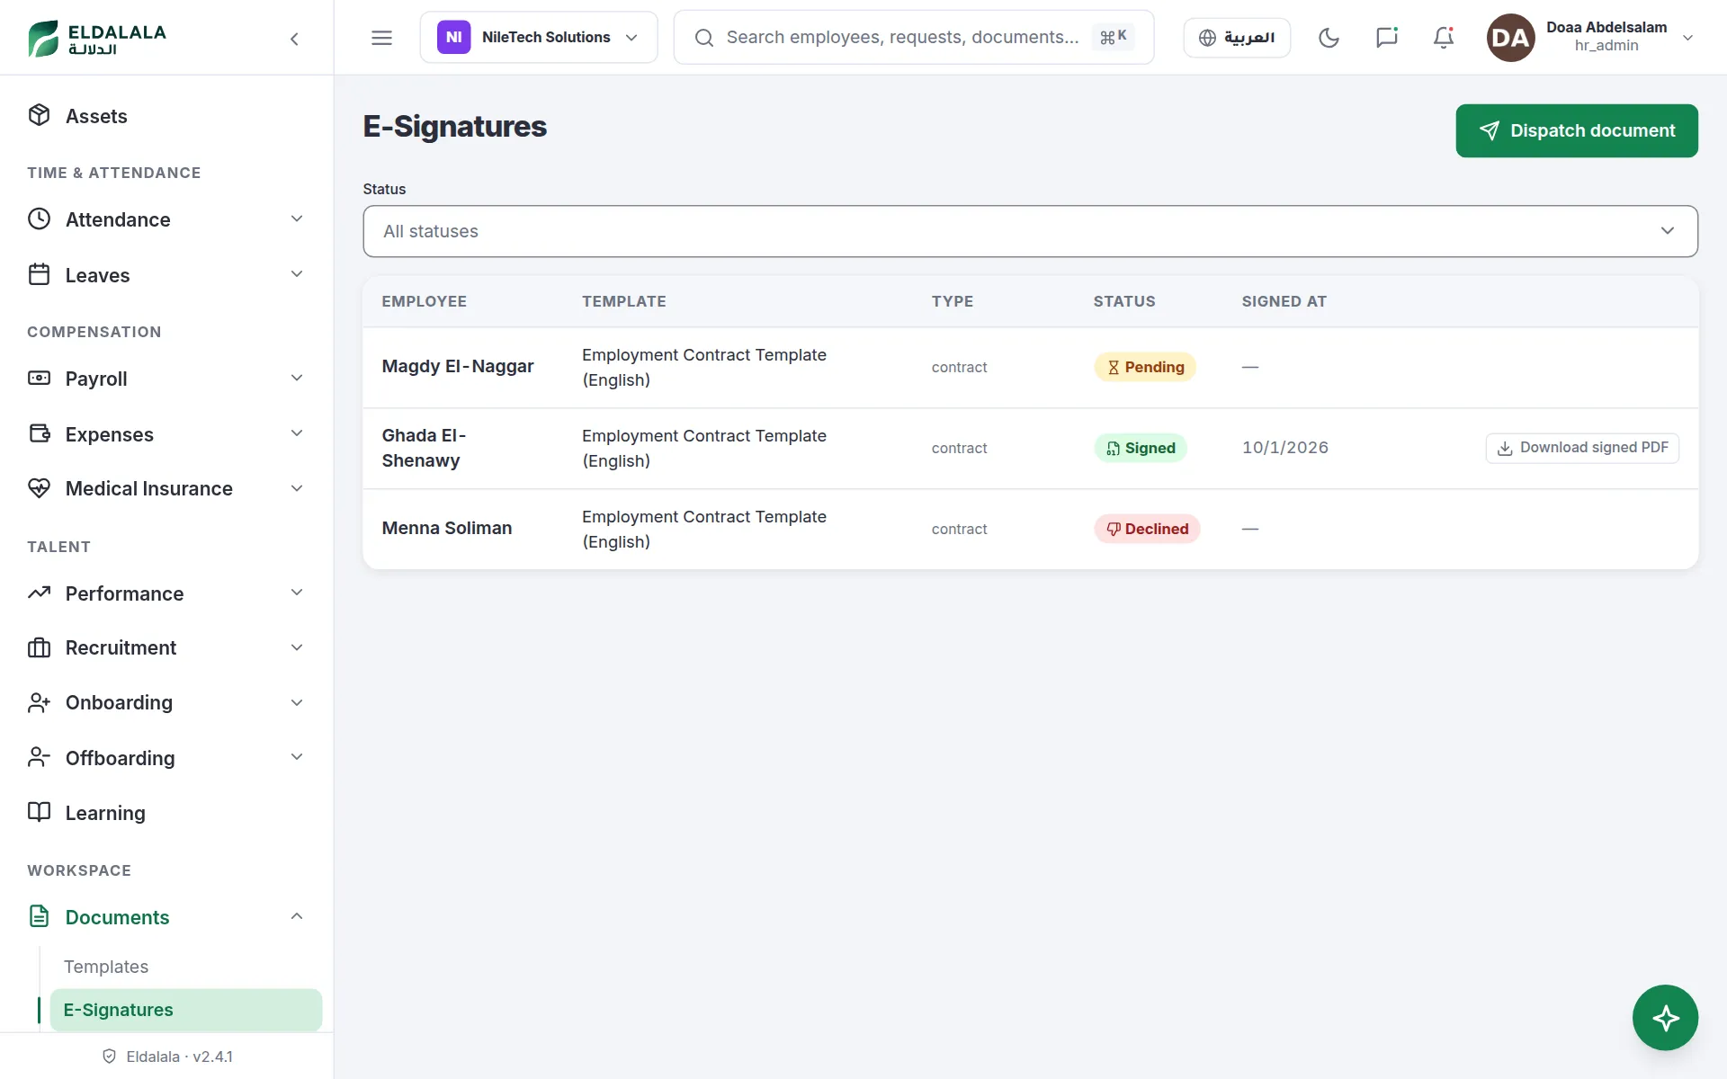Click the Recruitment briefcase icon

click(39, 647)
